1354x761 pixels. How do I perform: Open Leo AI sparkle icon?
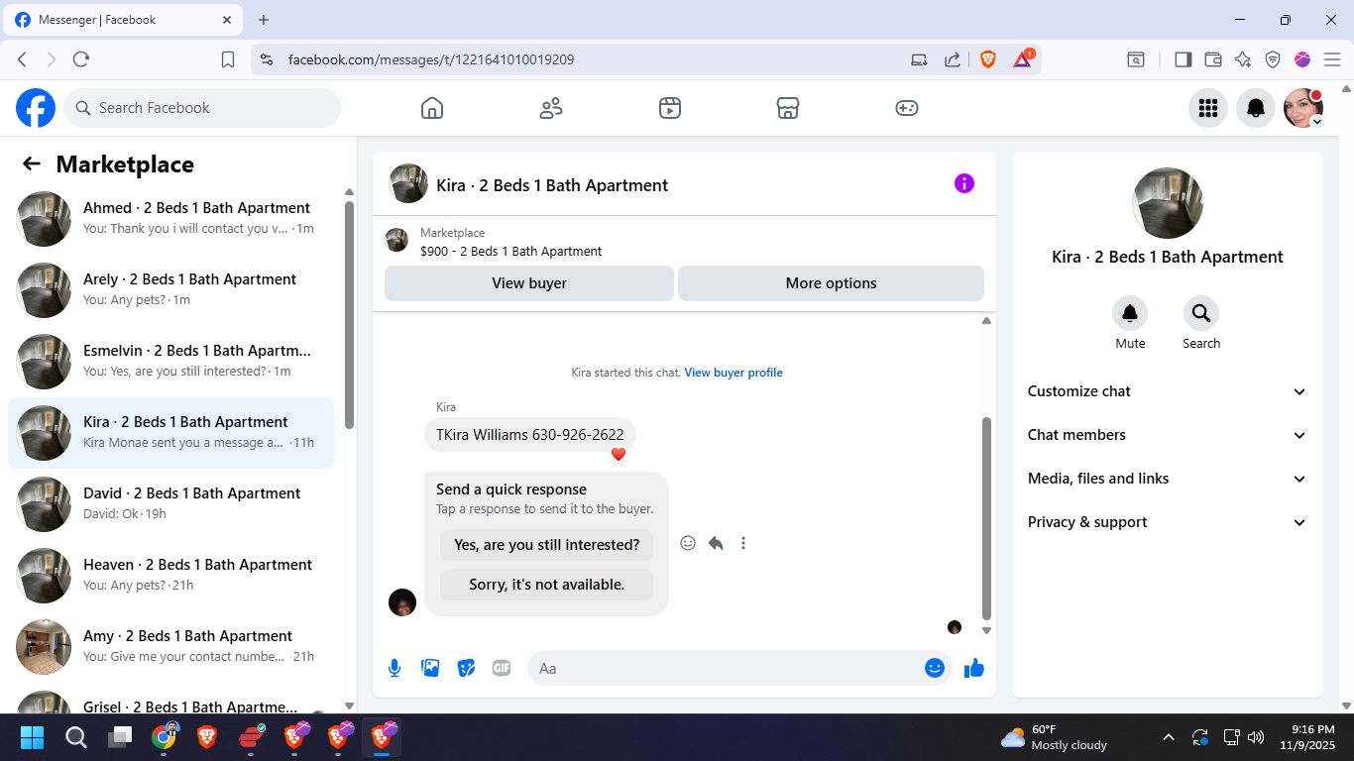point(1243,59)
